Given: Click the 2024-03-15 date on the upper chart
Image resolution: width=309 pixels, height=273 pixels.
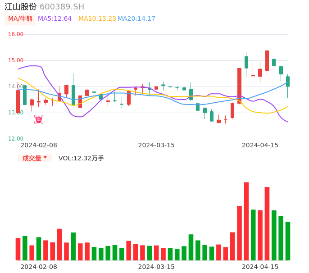Looking at the screenshot, I should click(156, 145).
